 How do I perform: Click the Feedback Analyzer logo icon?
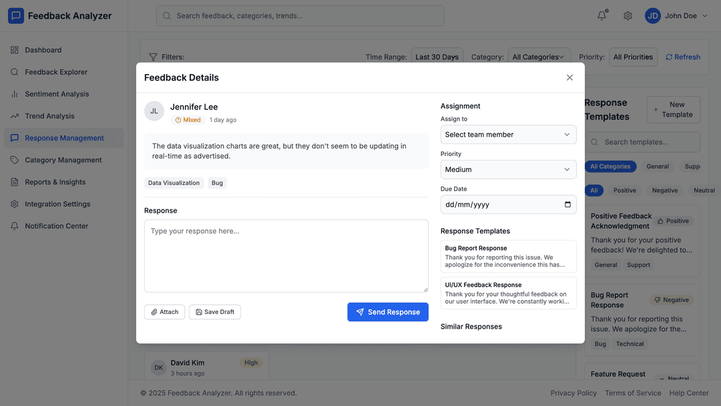click(x=15, y=15)
